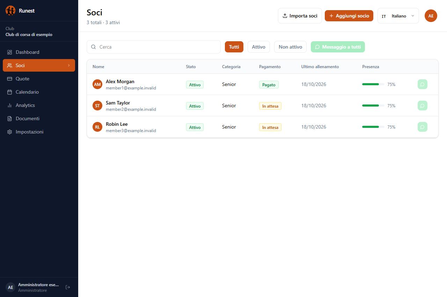Click Alex Morgan's attendance progress bar
Image resolution: width=447 pixels, height=297 pixels.
coord(373,84)
